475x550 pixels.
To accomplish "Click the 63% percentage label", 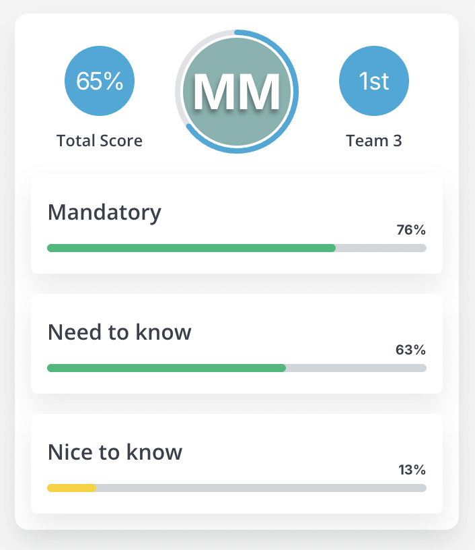I will point(410,350).
